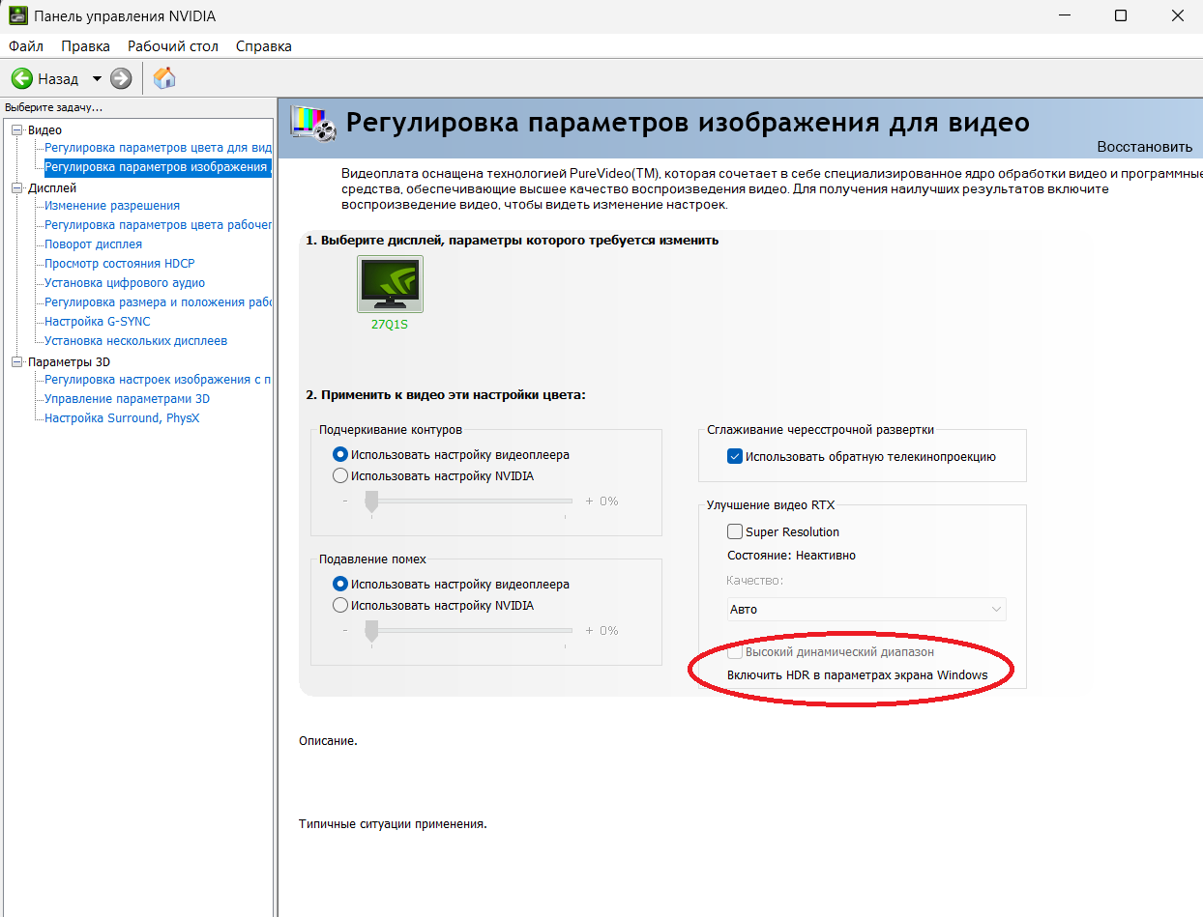Open Поворот дисплея in the tree
This screenshot has width=1203, height=917.
click(x=93, y=244)
